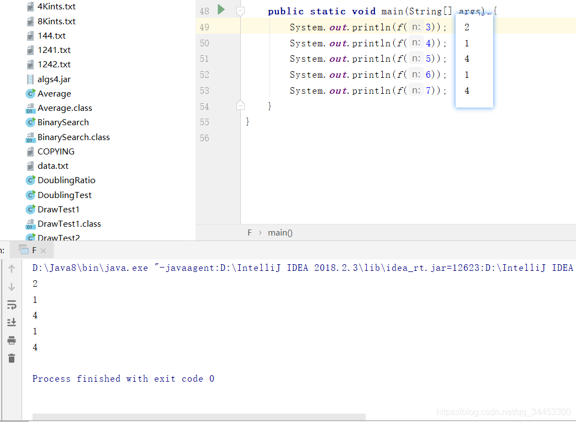
Task: Click the Average.class bytecode icon
Action: pos(30,108)
